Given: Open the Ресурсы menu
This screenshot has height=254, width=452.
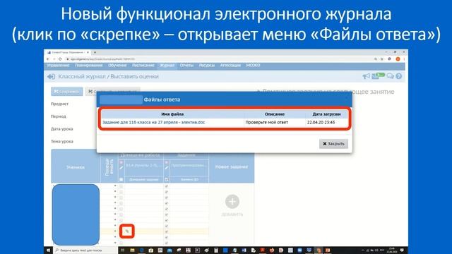Looking at the screenshot, I should (x=207, y=66).
